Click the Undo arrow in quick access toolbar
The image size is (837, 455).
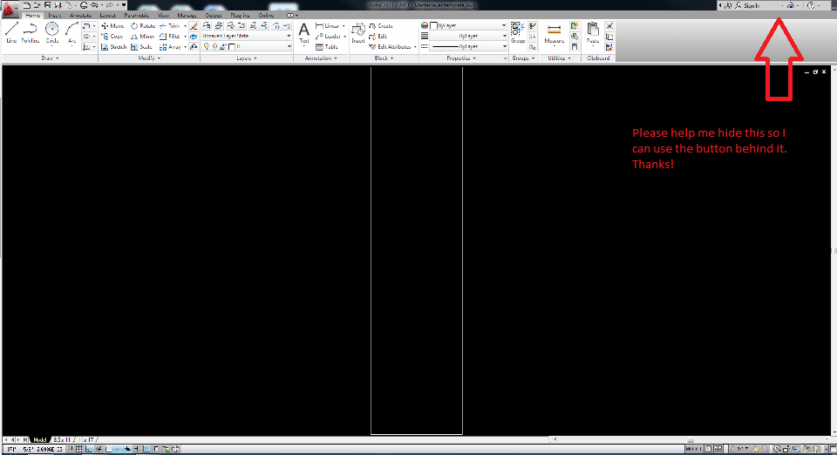(x=94, y=5)
